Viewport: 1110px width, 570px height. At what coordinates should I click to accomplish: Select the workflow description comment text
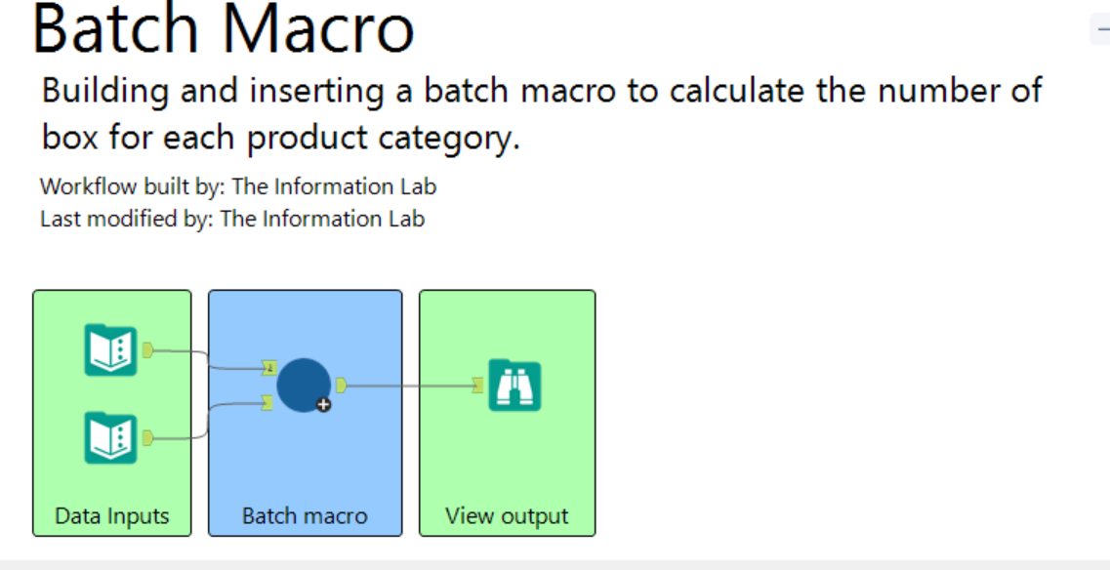click(x=542, y=113)
